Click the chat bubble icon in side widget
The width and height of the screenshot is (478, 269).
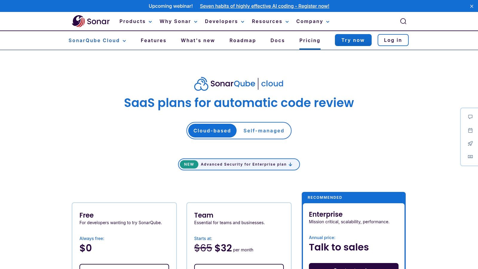470,117
